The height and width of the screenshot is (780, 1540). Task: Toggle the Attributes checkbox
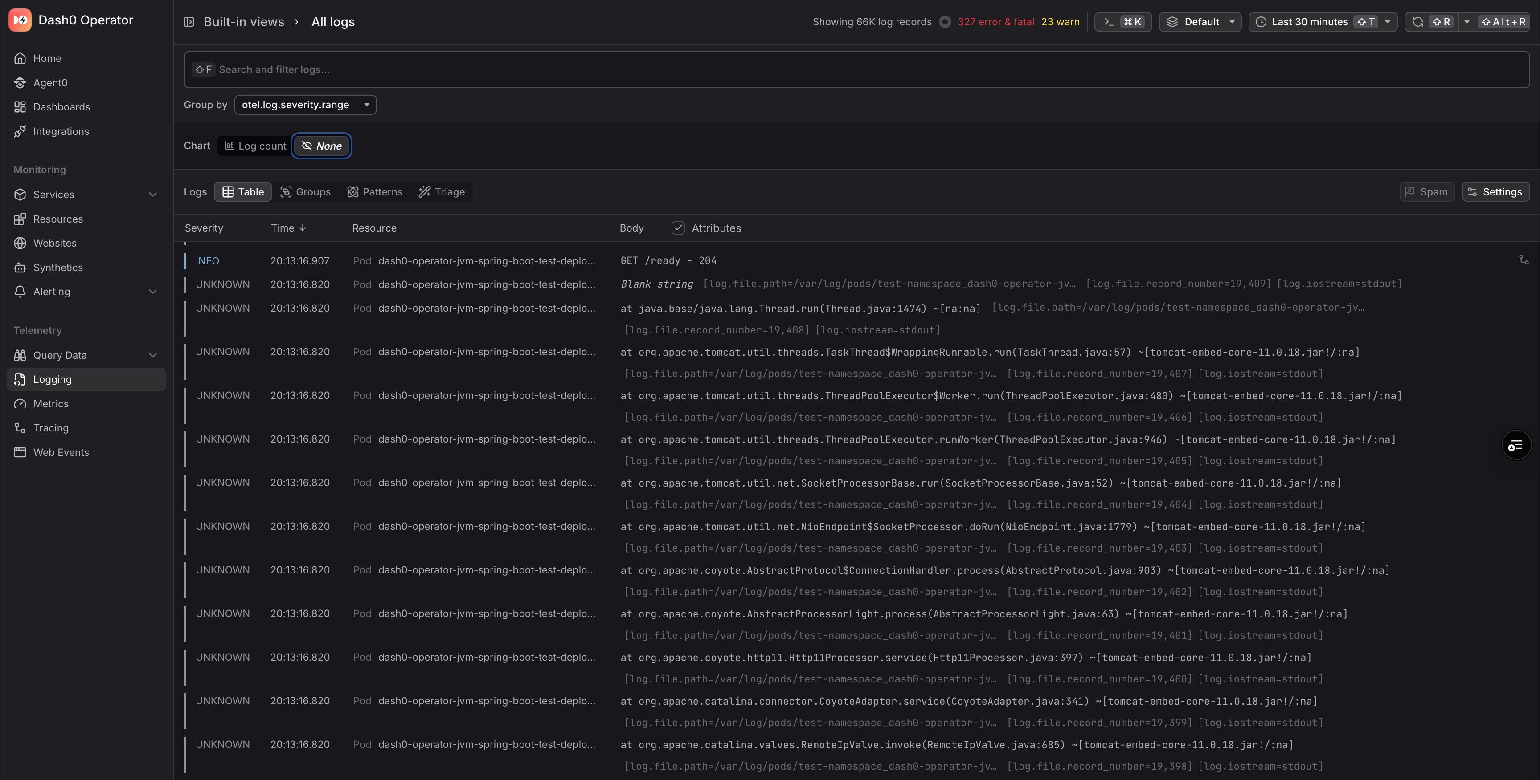(x=677, y=228)
